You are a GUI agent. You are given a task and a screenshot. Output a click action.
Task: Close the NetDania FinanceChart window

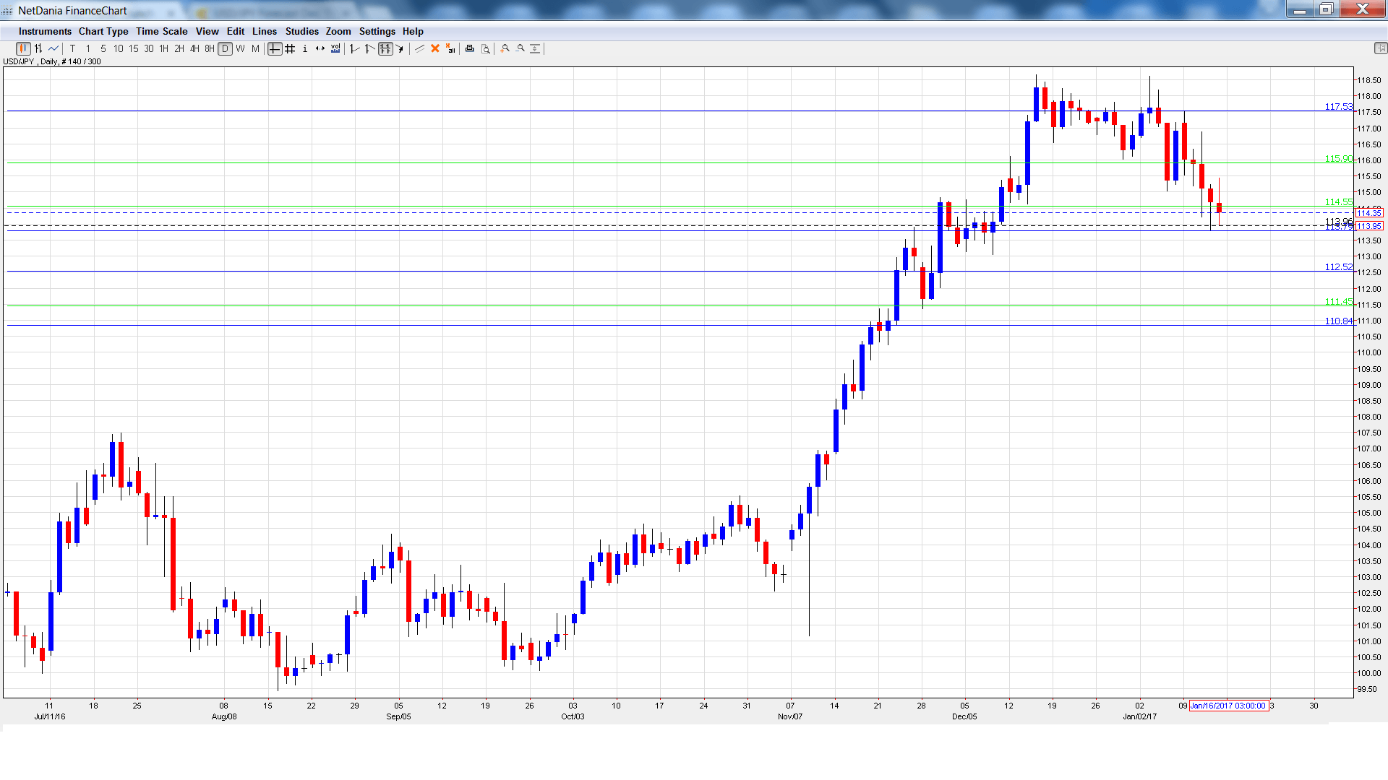1363,9
